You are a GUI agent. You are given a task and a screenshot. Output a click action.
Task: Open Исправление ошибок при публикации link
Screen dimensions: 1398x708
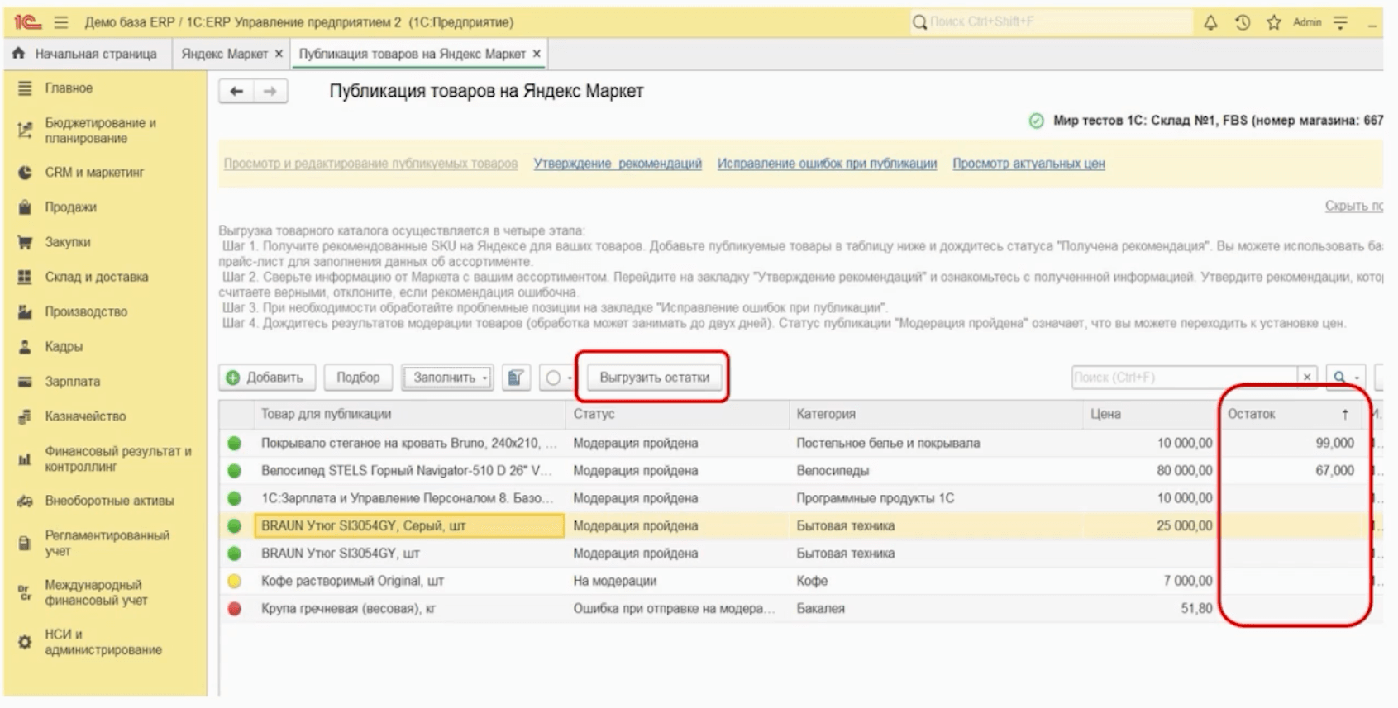[x=827, y=164]
